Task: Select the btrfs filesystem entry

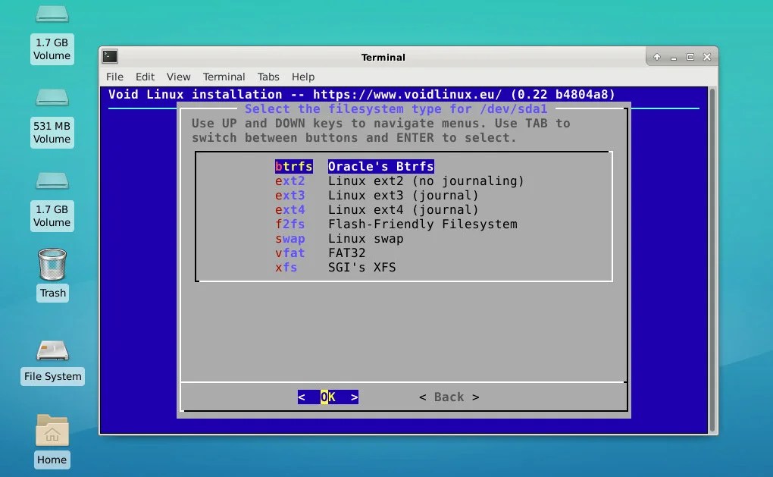Action: point(294,166)
